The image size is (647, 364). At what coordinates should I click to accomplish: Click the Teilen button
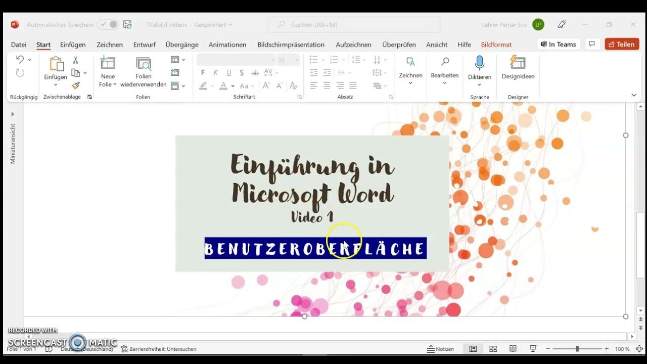[x=622, y=44]
